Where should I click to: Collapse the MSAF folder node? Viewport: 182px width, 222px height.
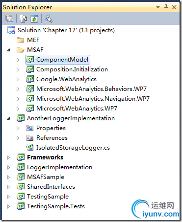(x=9, y=50)
